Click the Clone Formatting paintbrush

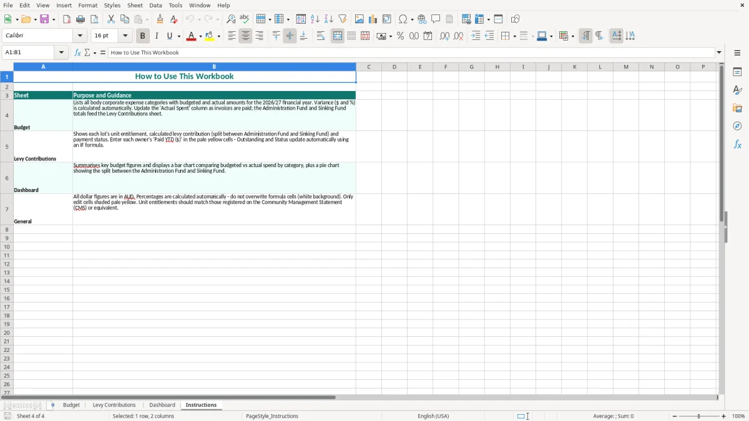(x=160, y=19)
